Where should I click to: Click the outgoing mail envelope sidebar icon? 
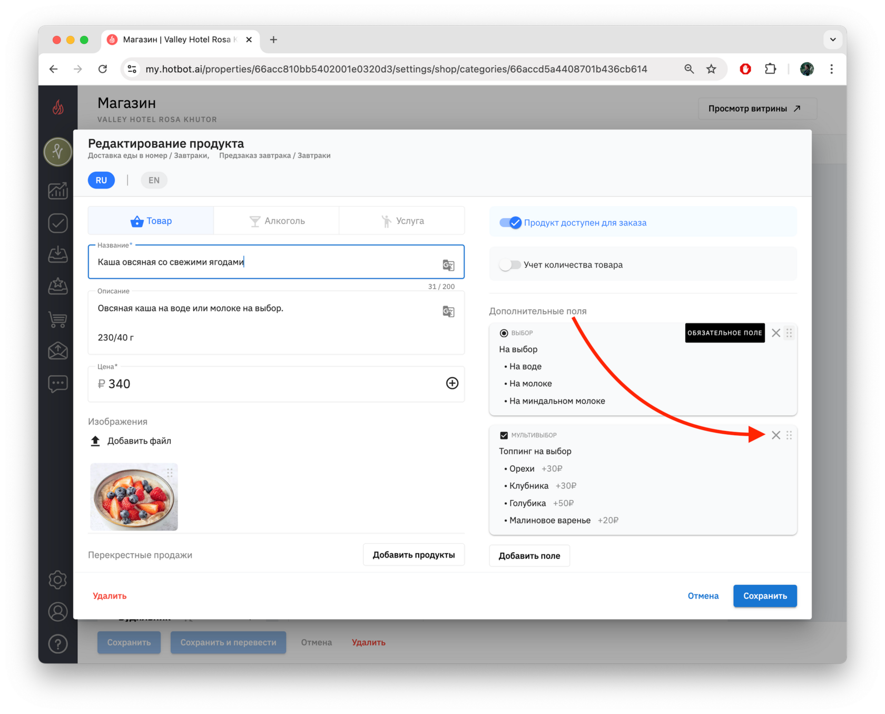[x=58, y=351]
